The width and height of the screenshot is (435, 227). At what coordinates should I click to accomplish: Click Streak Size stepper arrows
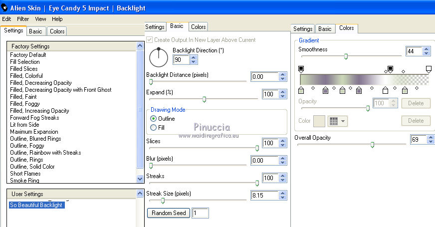pos(283,196)
